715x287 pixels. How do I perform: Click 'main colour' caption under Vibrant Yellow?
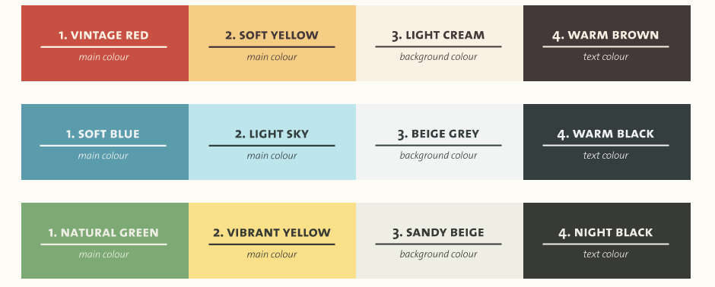click(272, 254)
